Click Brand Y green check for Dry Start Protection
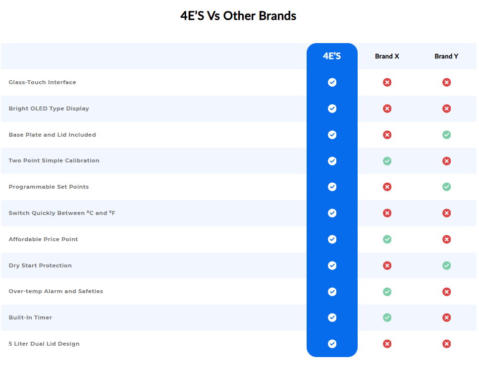This screenshot has height=365, width=479. point(446,265)
